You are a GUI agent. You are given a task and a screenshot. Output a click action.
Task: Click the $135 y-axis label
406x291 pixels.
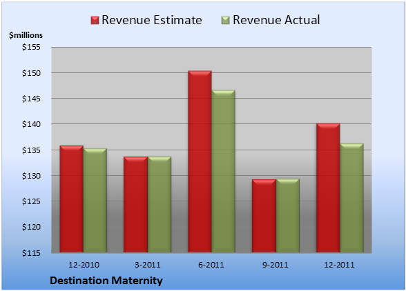(x=31, y=150)
